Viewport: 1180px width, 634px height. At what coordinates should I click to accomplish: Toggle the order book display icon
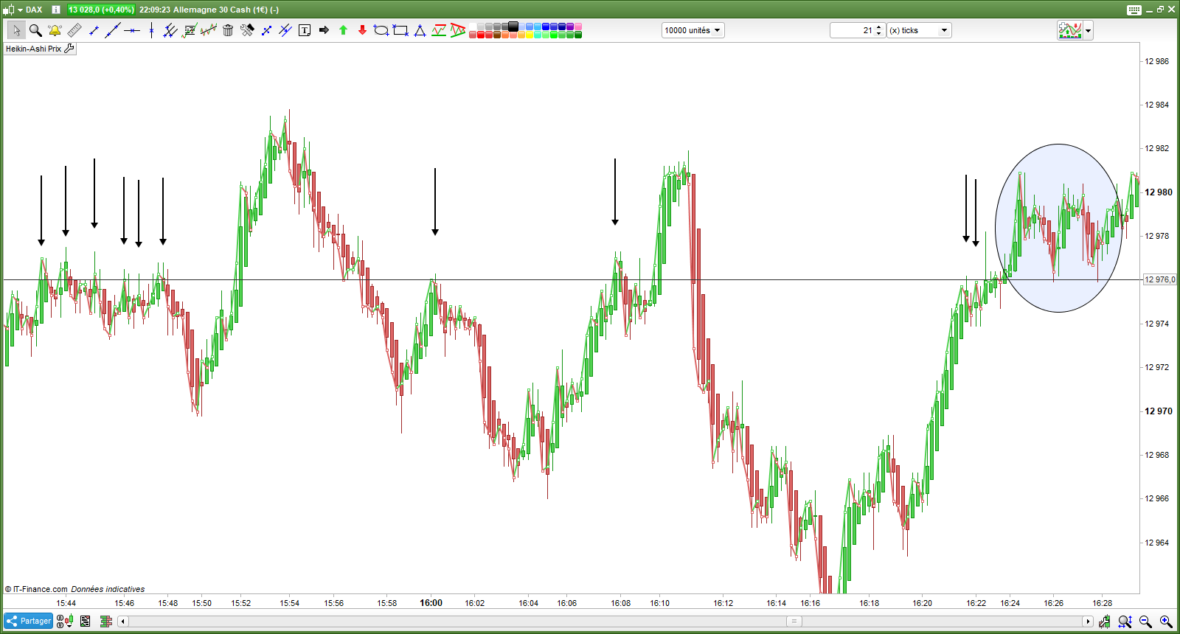(x=105, y=621)
